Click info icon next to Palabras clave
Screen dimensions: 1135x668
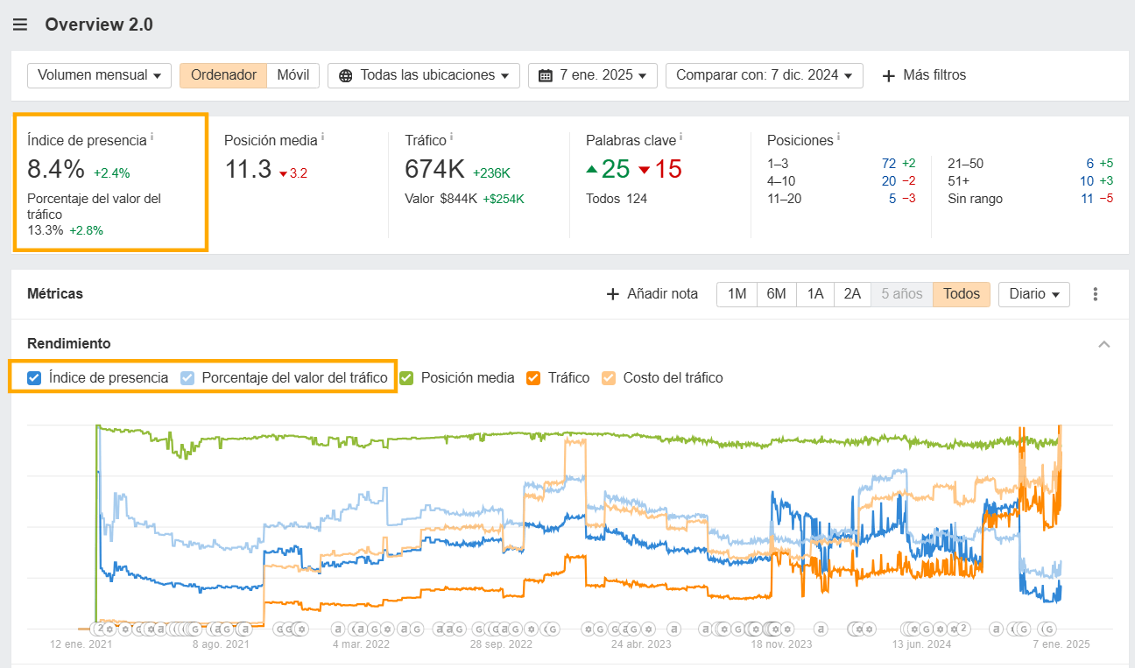click(x=681, y=137)
